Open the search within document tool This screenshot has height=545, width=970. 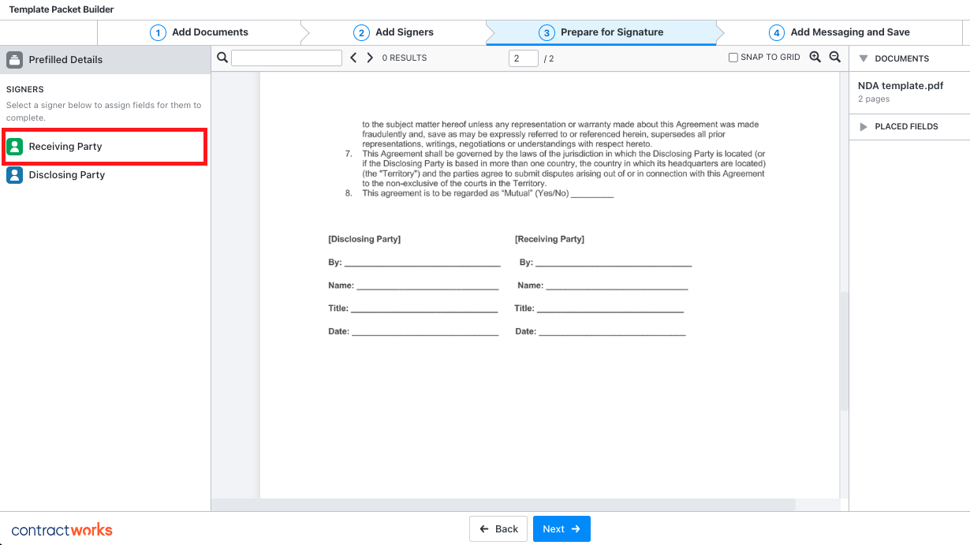222,57
